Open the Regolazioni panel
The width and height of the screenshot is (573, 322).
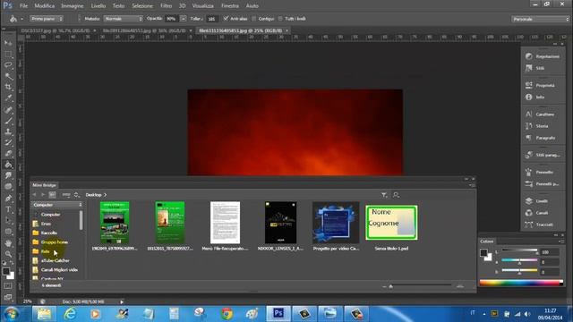click(543, 56)
